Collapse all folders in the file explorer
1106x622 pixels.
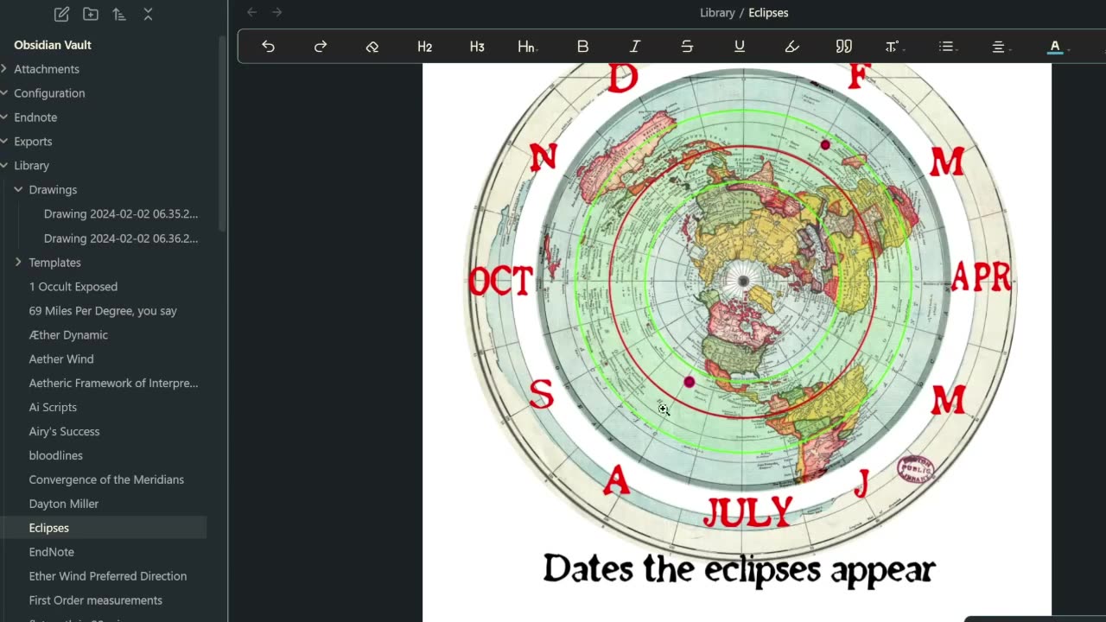[x=148, y=14]
